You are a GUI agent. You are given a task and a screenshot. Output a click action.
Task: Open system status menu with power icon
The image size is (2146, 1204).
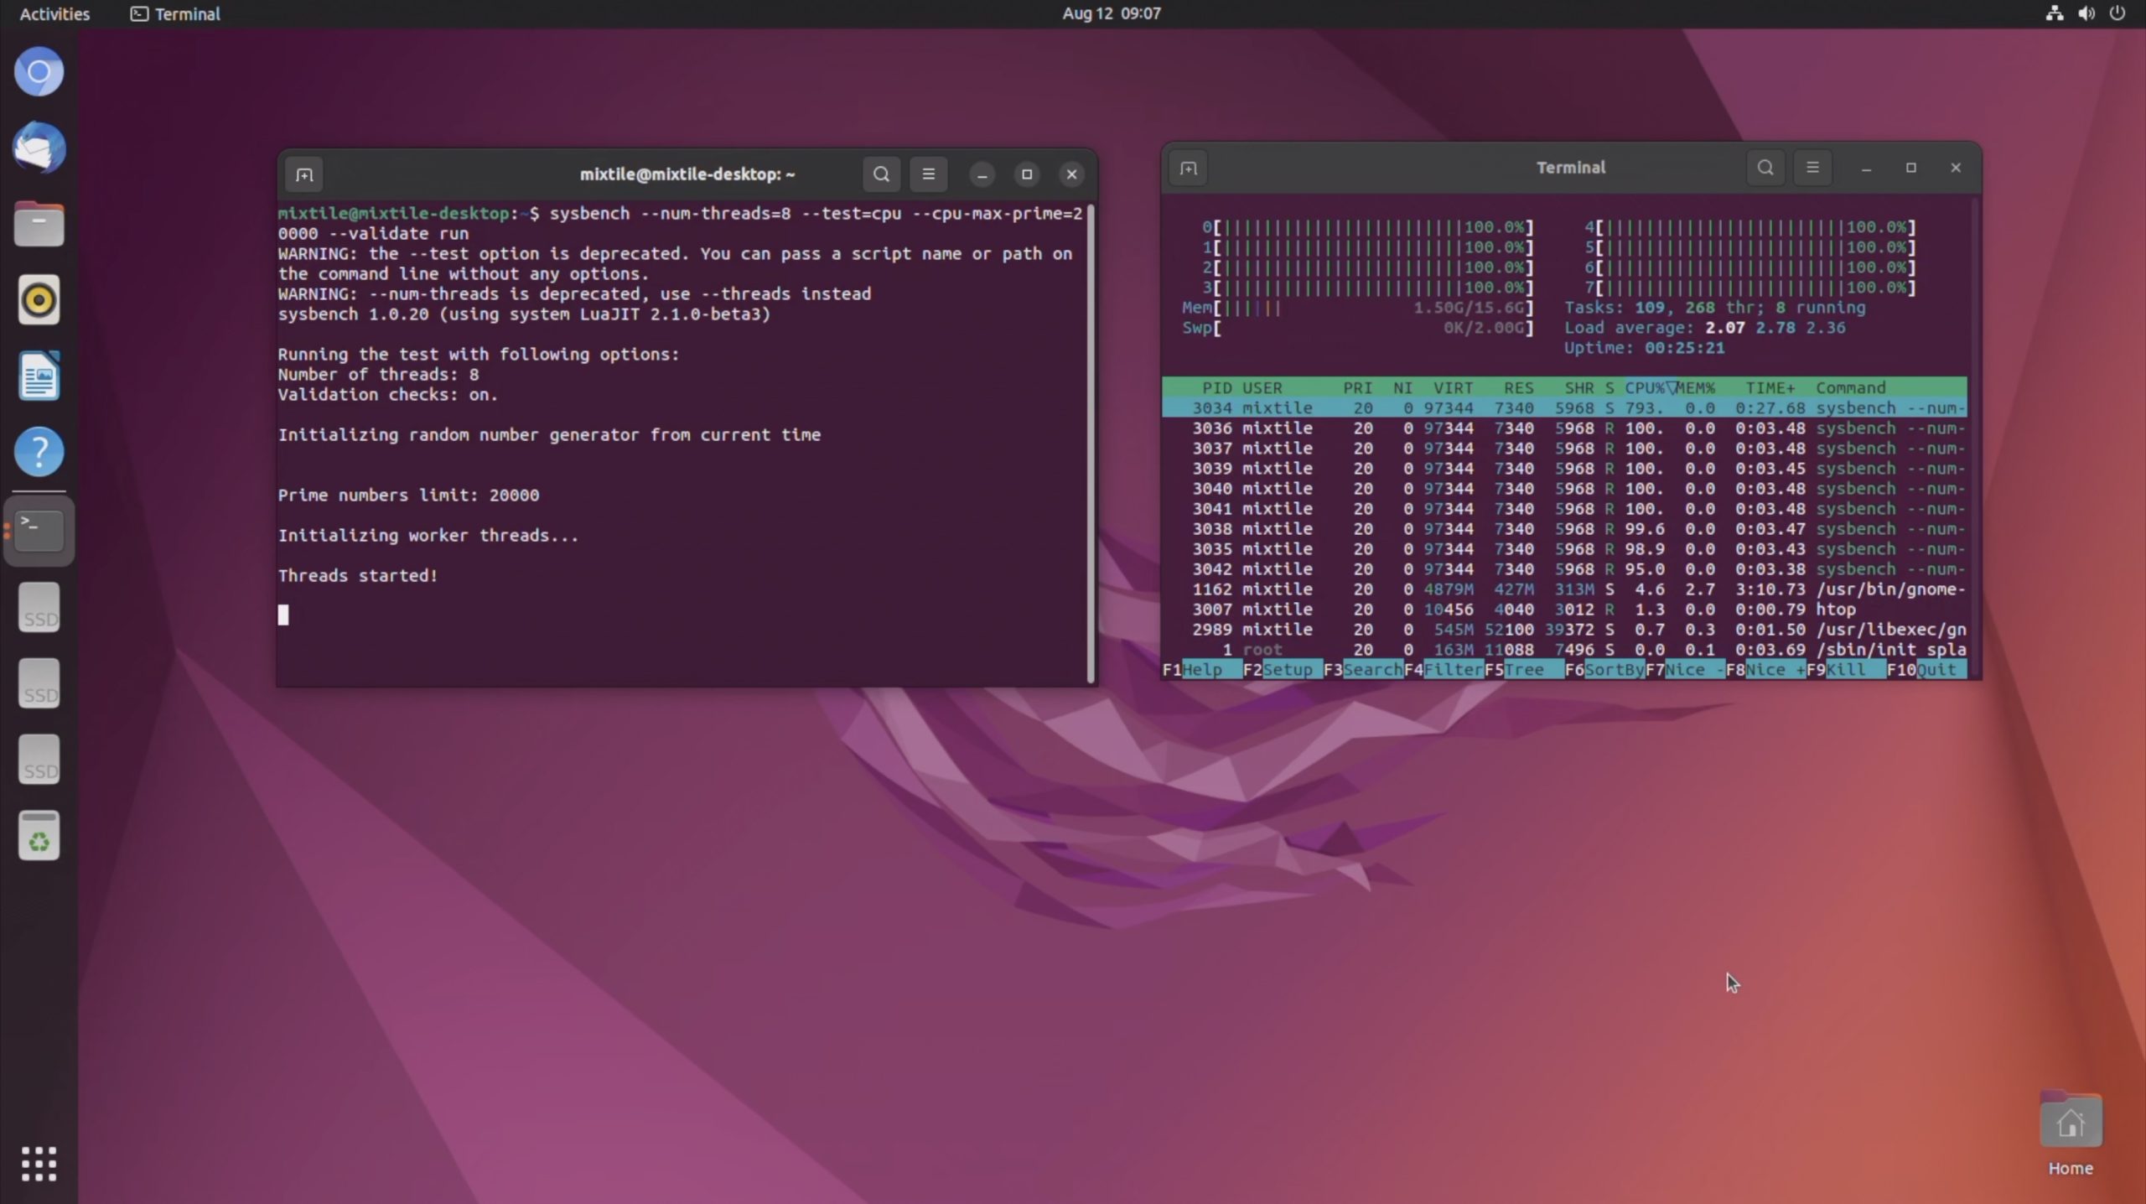[2117, 13]
